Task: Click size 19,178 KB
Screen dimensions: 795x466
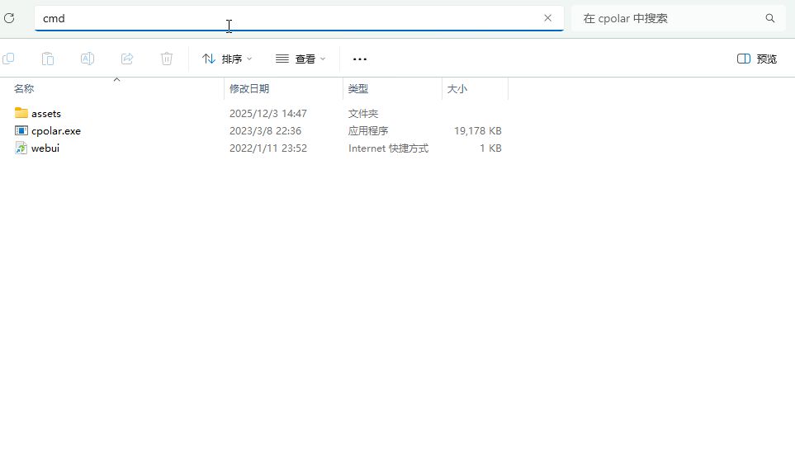Action: [478, 130]
